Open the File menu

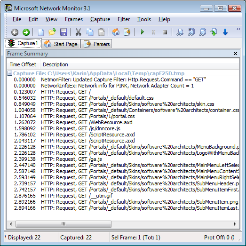click(x=17, y=19)
